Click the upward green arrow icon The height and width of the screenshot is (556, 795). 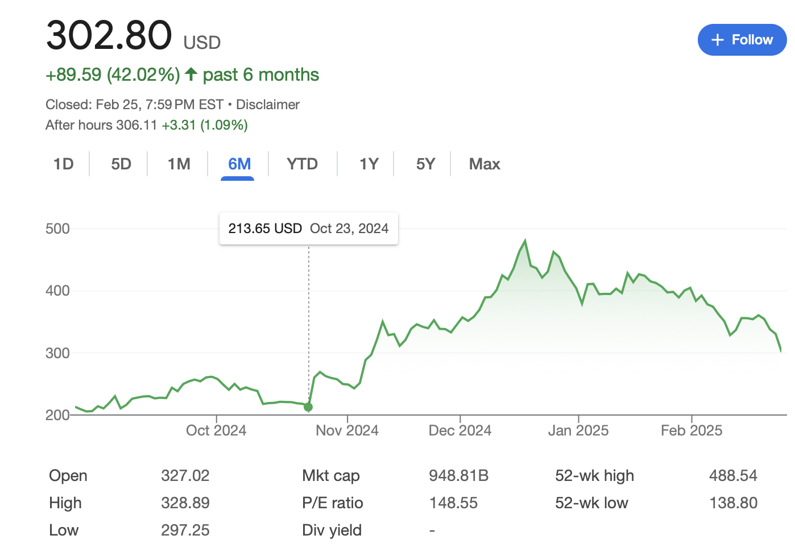(x=191, y=74)
